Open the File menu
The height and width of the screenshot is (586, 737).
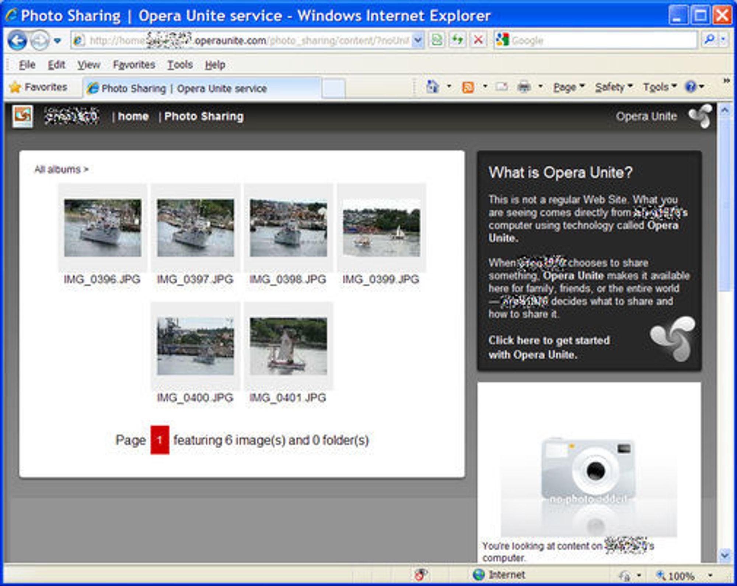tap(27, 65)
